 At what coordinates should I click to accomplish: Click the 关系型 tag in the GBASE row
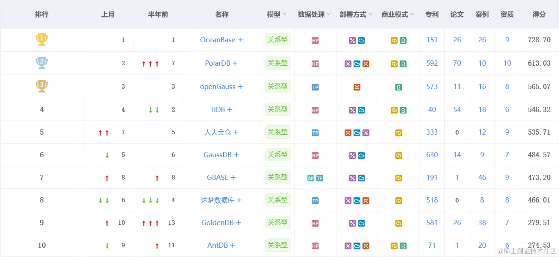click(x=278, y=177)
